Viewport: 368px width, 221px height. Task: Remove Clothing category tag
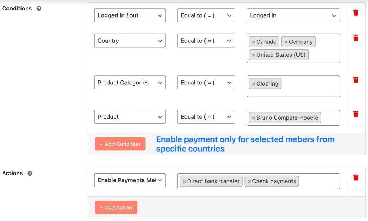click(253, 84)
